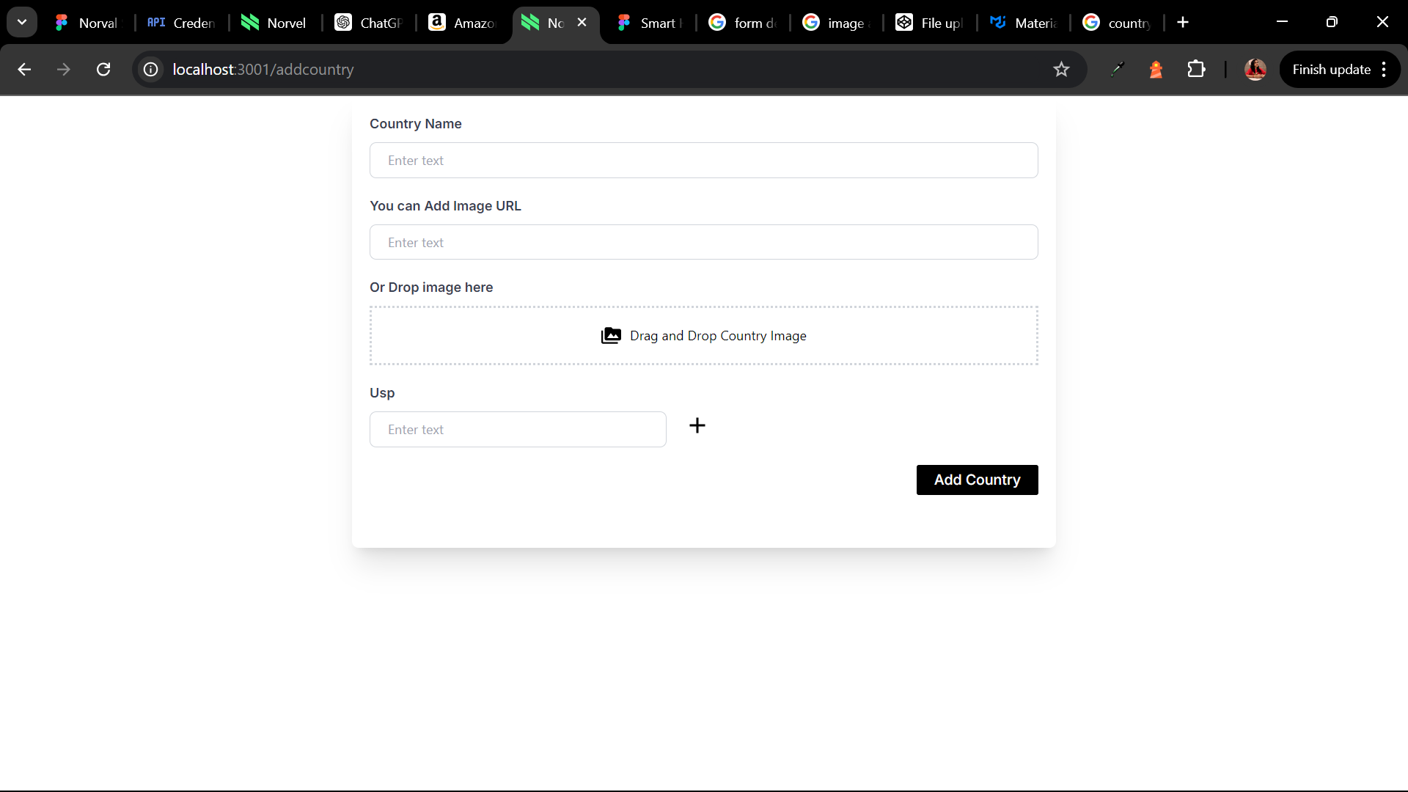Open the Extensions puzzle icon
Viewport: 1408px width, 792px height.
(x=1195, y=69)
